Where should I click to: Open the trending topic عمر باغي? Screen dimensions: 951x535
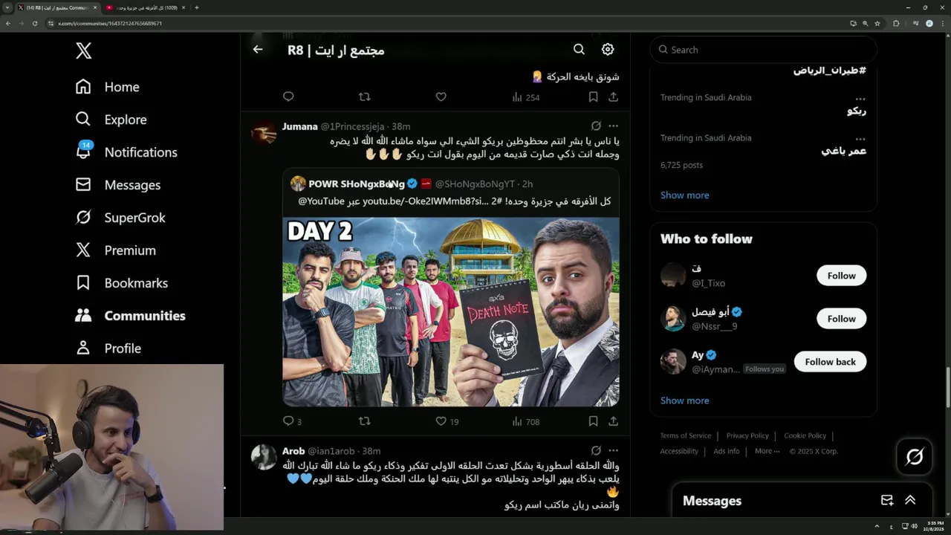pos(843,151)
